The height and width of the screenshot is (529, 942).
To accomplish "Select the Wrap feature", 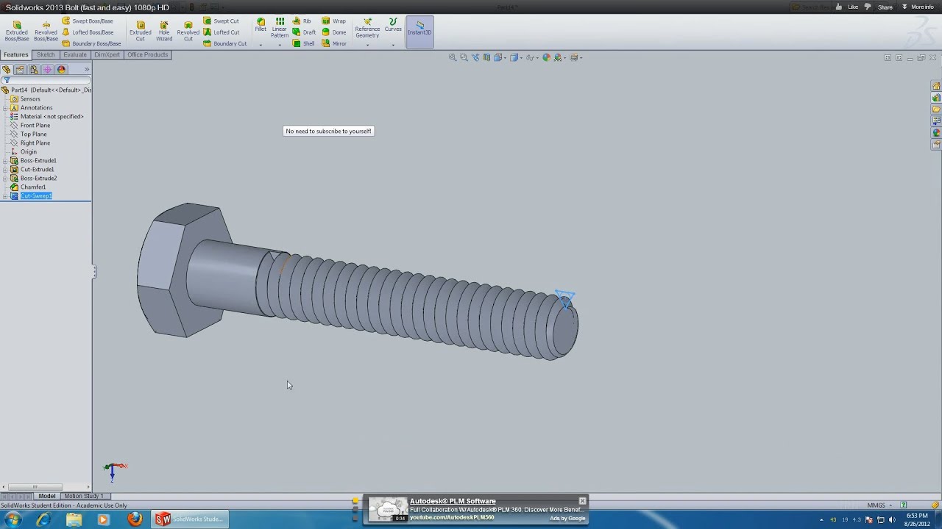I will pyautogui.click(x=334, y=21).
